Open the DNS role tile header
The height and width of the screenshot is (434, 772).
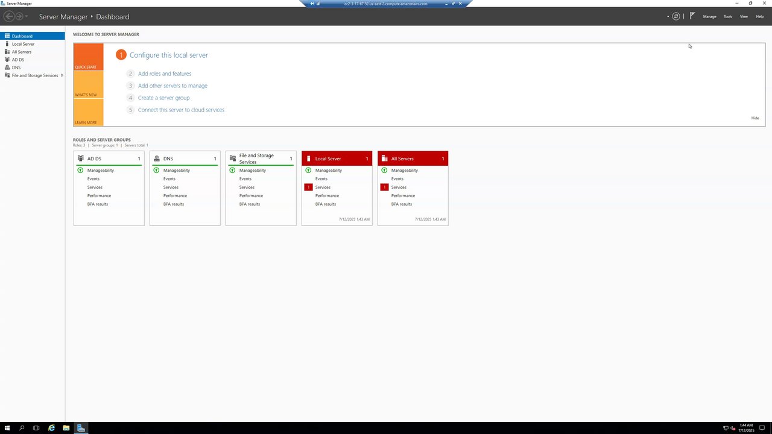point(185,159)
